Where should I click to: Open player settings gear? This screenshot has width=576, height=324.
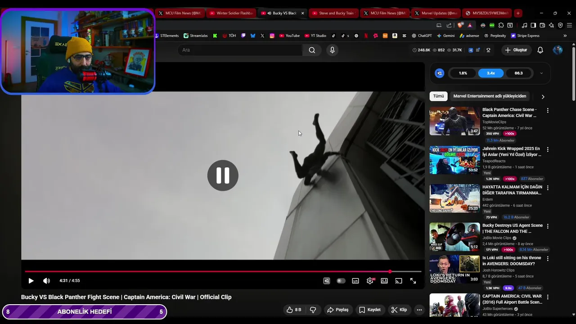tap(370, 281)
